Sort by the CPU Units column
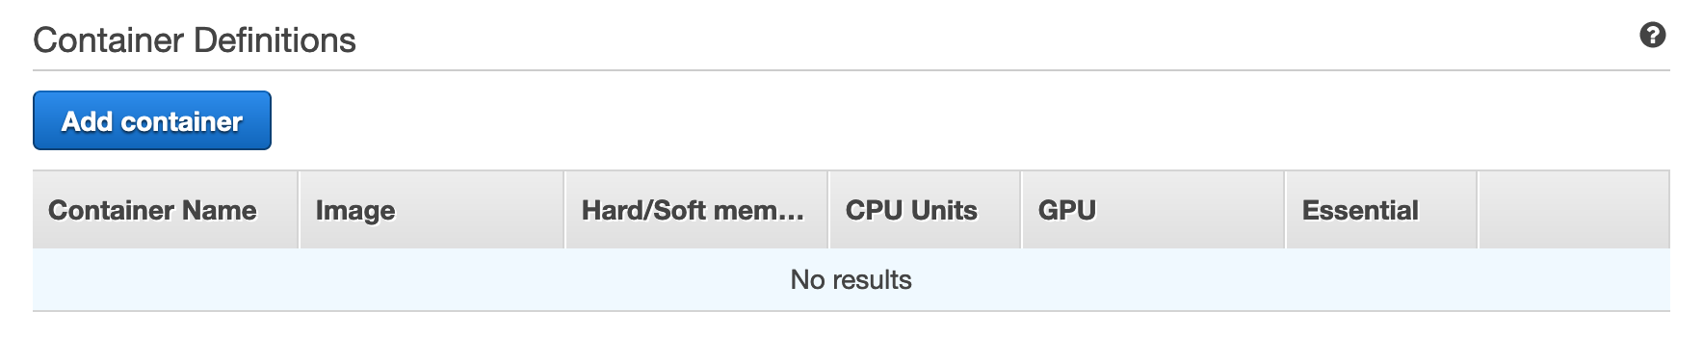1703x364 pixels. point(925,210)
